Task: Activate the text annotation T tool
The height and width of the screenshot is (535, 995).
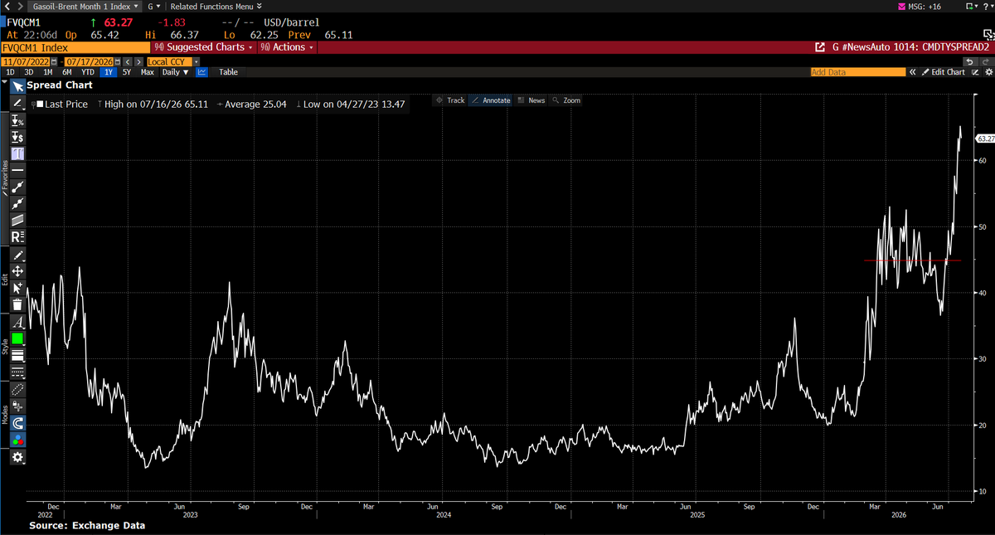Action: pyautogui.click(x=17, y=153)
